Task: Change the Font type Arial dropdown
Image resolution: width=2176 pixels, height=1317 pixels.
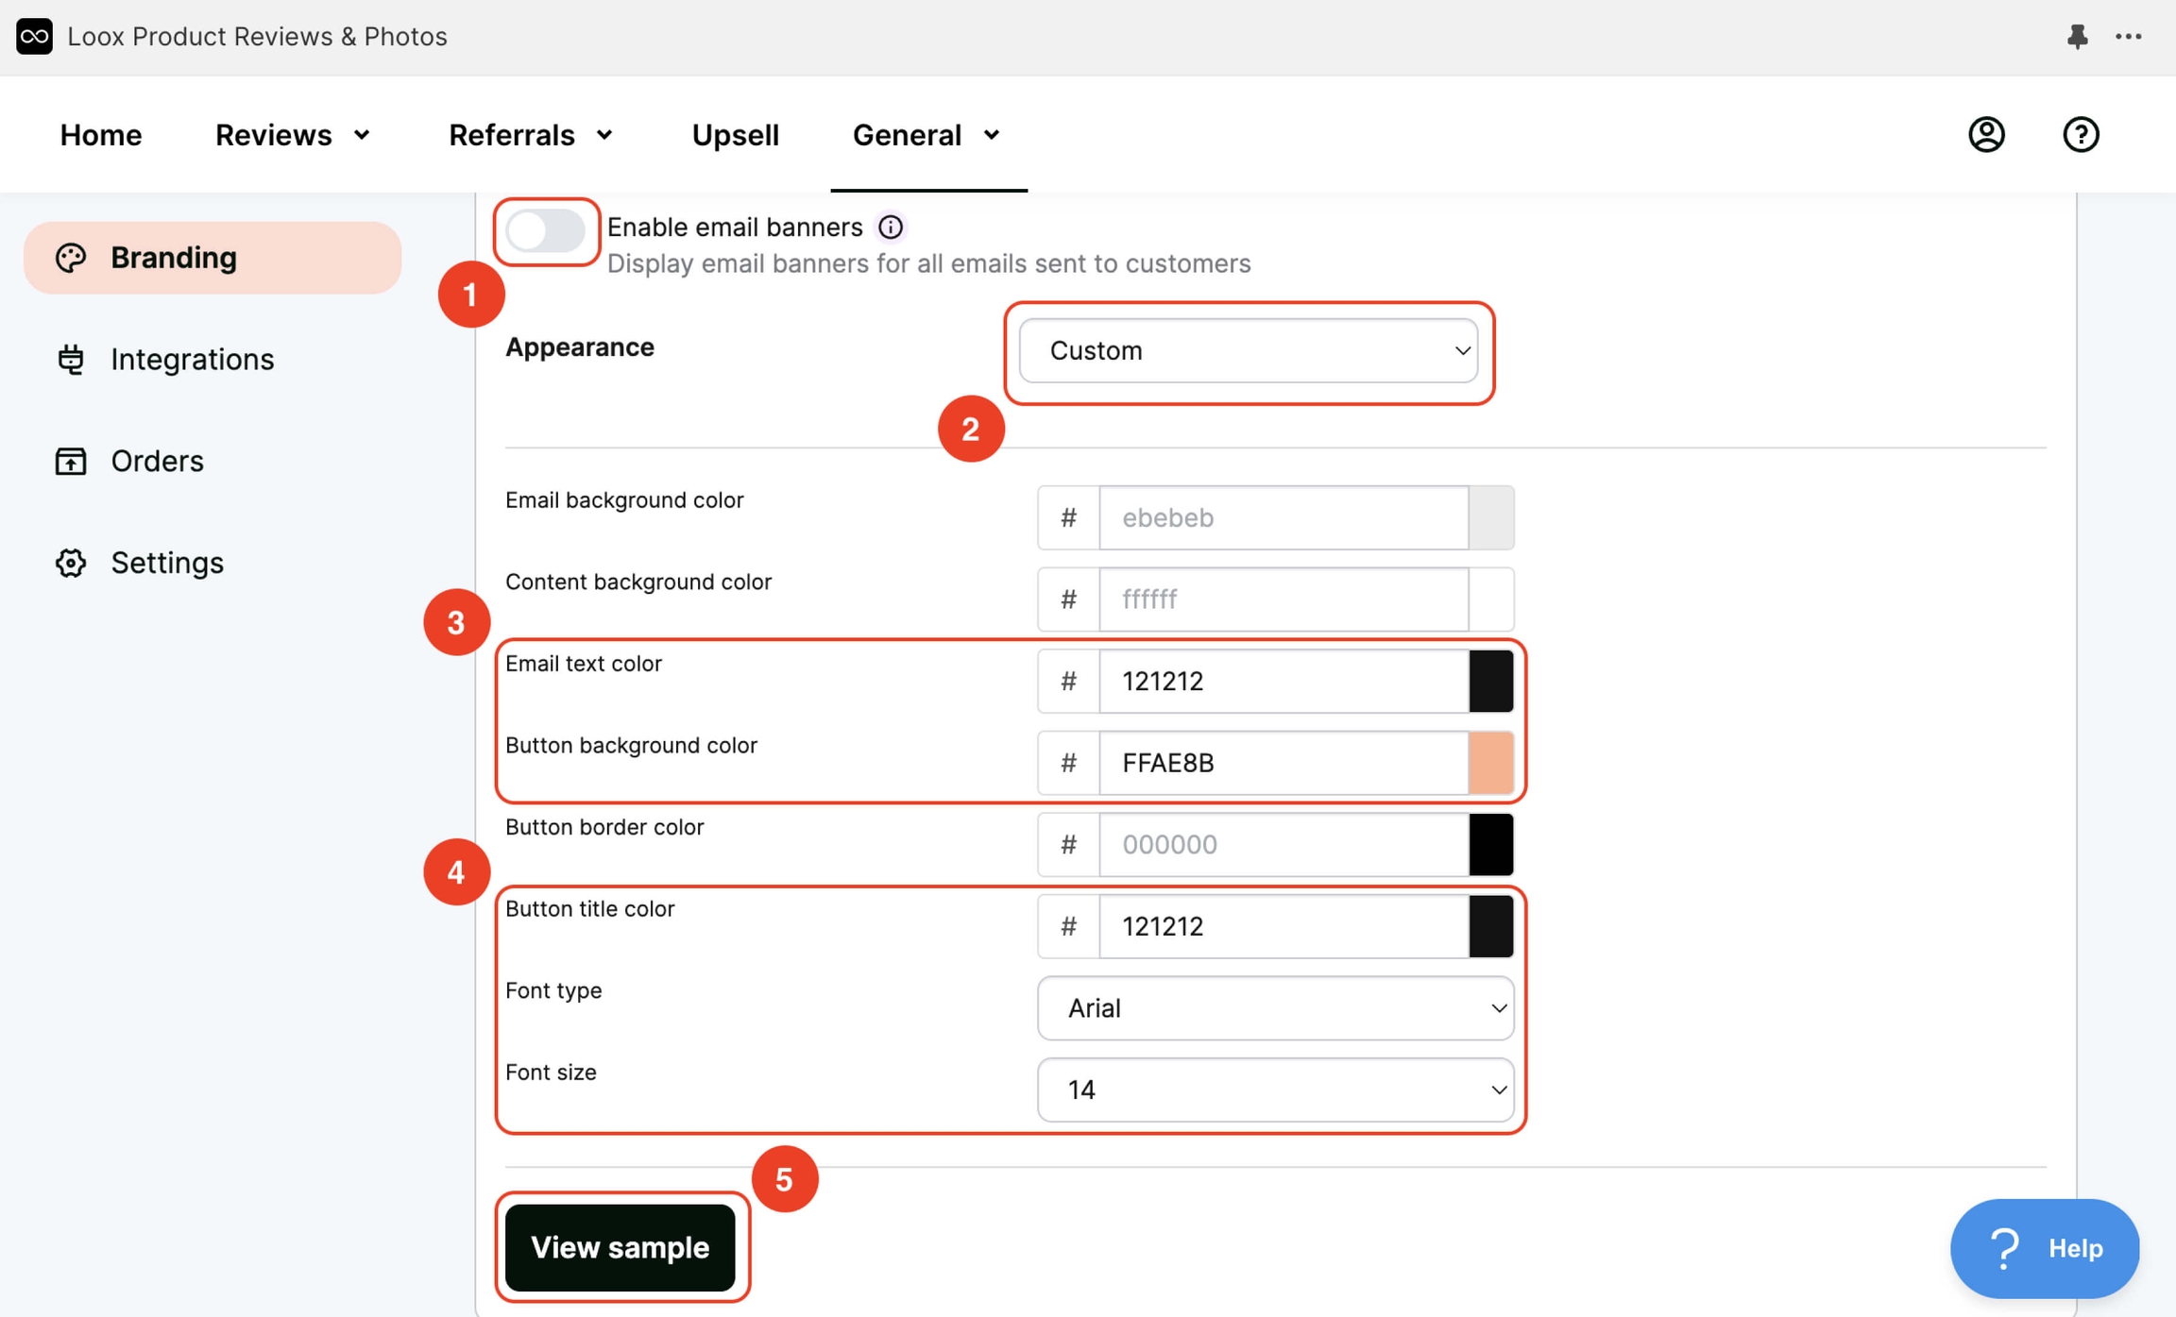Action: tap(1274, 1007)
